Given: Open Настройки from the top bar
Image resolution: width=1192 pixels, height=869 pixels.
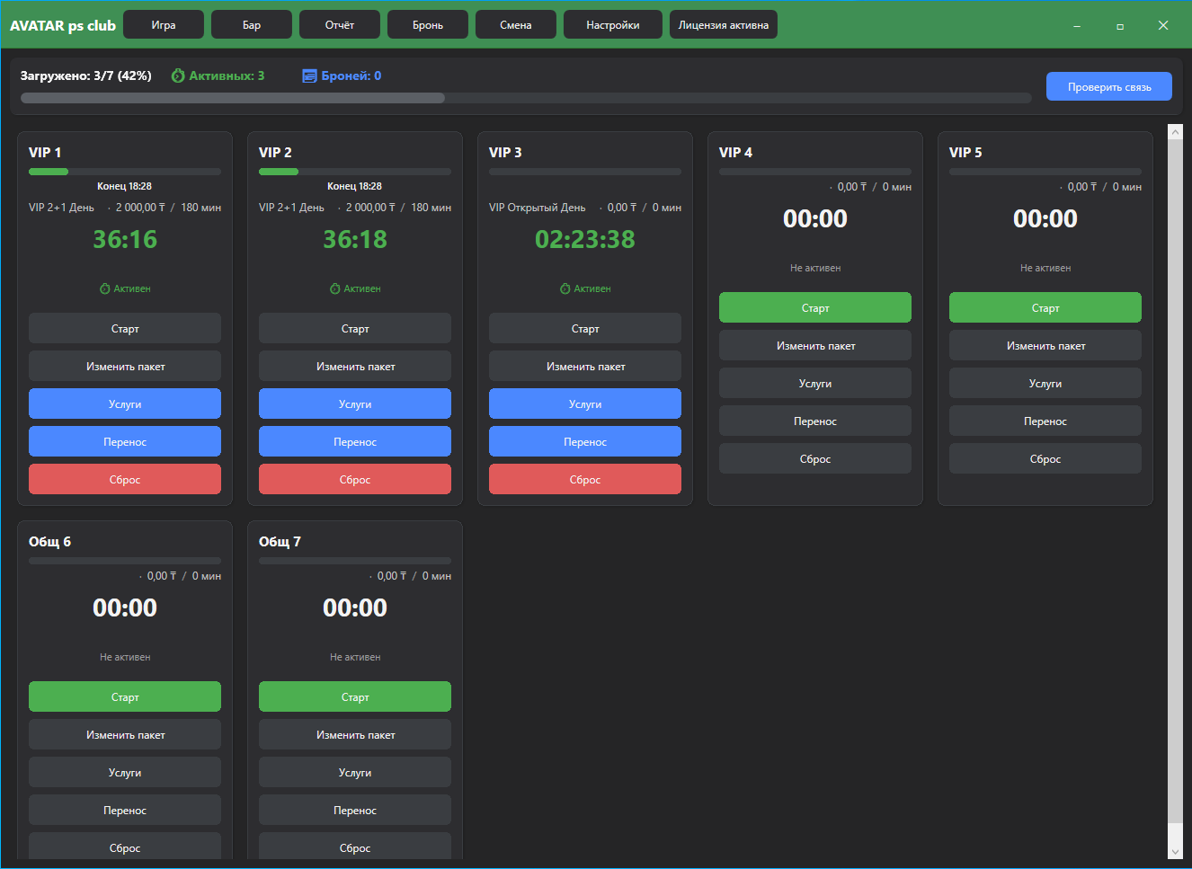Looking at the screenshot, I should [x=613, y=25].
